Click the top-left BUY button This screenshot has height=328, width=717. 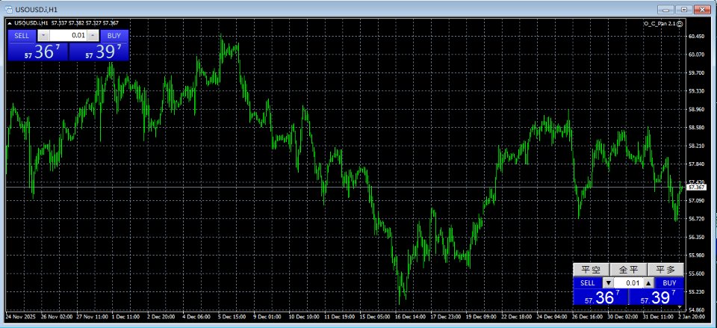[x=114, y=36]
